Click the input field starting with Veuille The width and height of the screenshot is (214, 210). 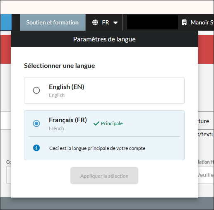206,175
